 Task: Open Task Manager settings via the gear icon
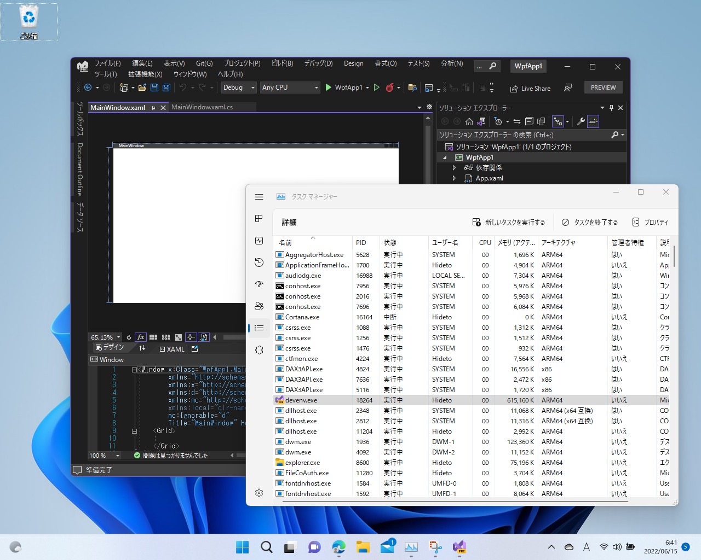coord(258,492)
